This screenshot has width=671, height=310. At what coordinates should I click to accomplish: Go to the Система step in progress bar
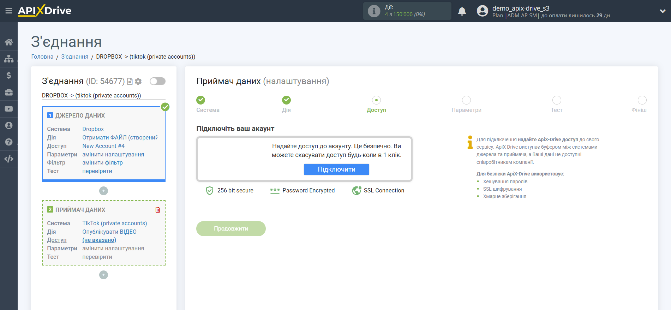click(201, 100)
